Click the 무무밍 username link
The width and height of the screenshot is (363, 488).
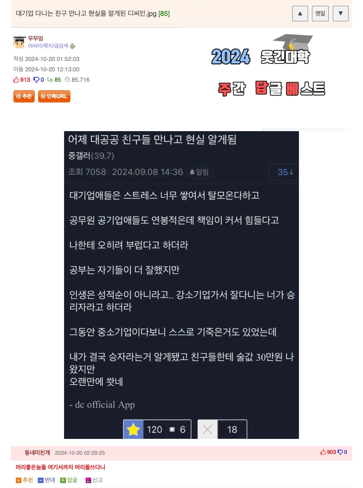(35, 38)
